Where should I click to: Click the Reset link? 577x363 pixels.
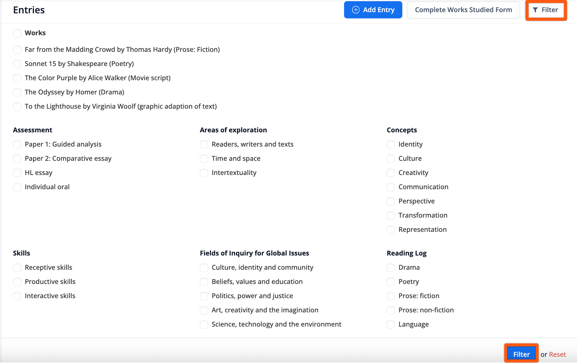[557, 354]
